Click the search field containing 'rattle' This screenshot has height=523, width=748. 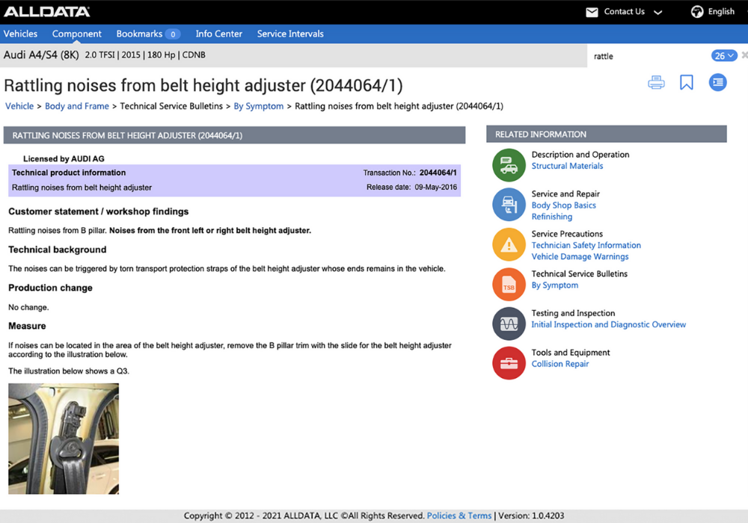(x=649, y=56)
